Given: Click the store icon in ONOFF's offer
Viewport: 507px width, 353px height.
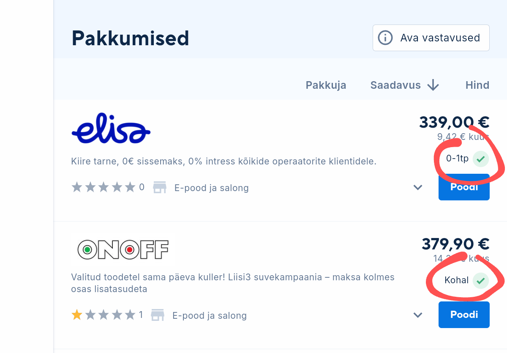Looking at the screenshot, I should coord(158,315).
